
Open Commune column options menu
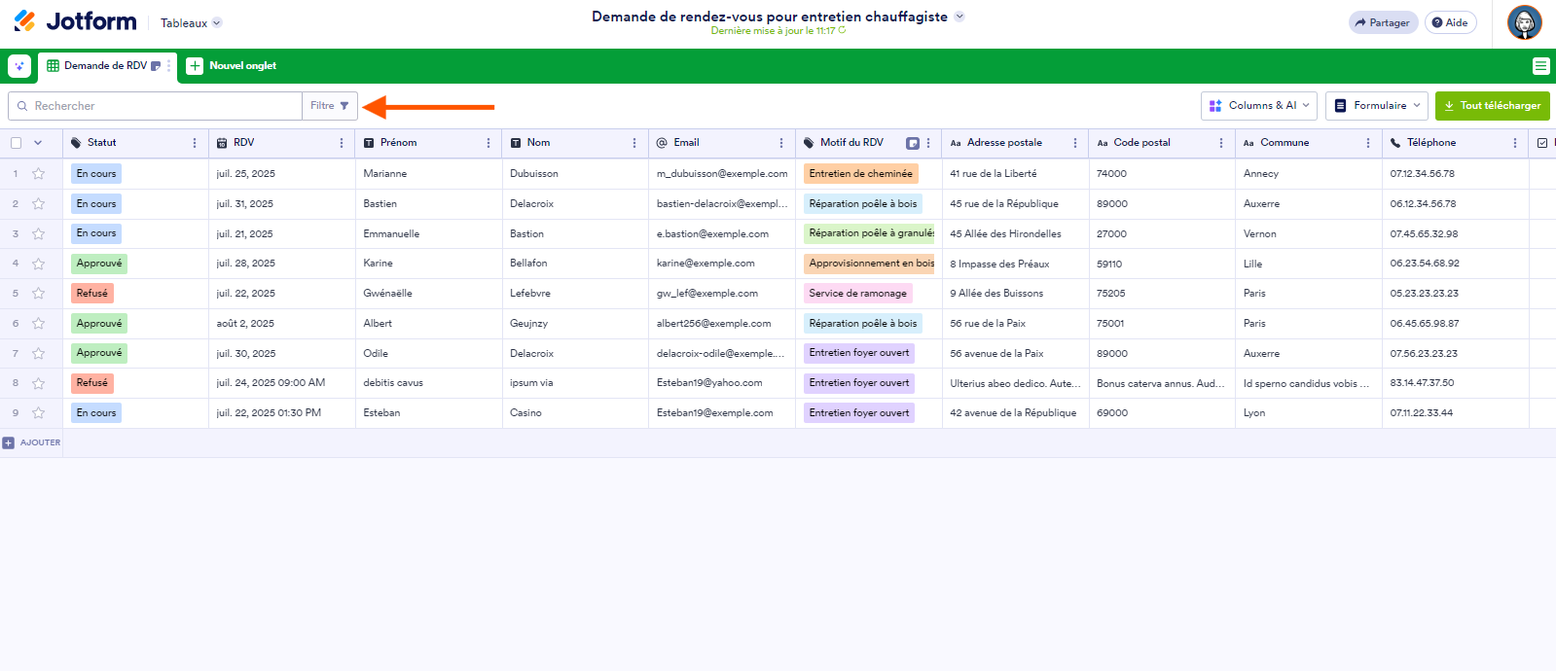(1368, 143)
